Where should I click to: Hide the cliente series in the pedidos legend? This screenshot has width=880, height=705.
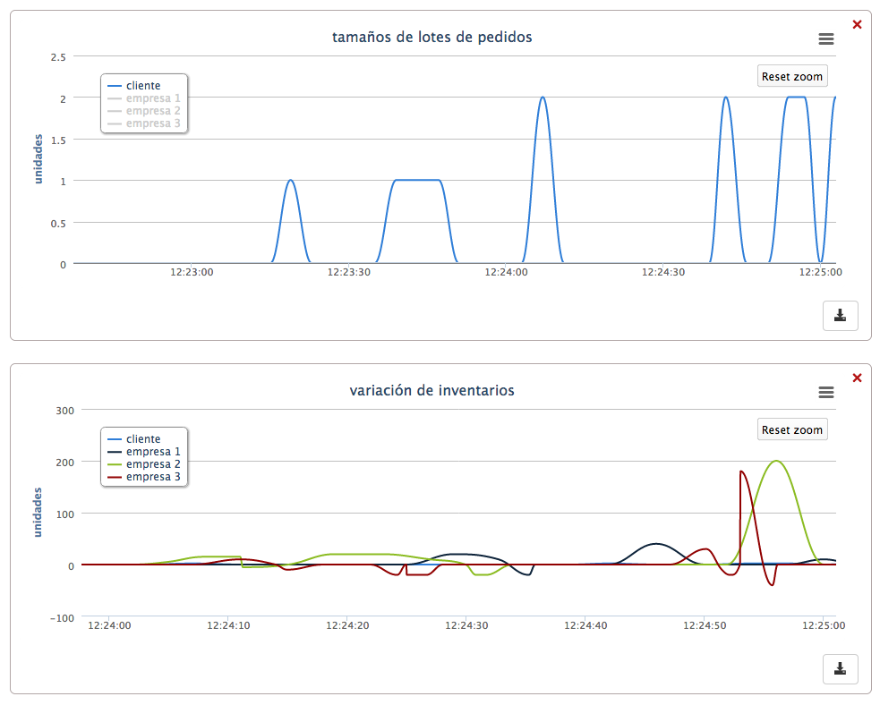coord(143,86)
